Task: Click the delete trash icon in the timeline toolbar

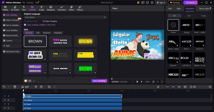Action: point(15,87)
